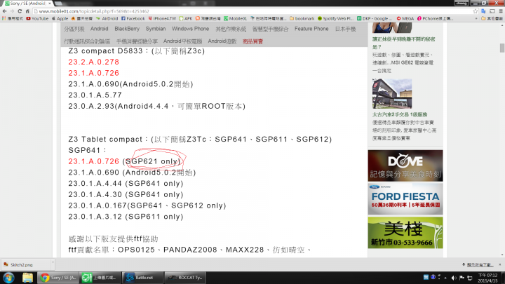Open the BlackBerry forum menu
This screenshot has width=505, height=284.
[127, 29]
